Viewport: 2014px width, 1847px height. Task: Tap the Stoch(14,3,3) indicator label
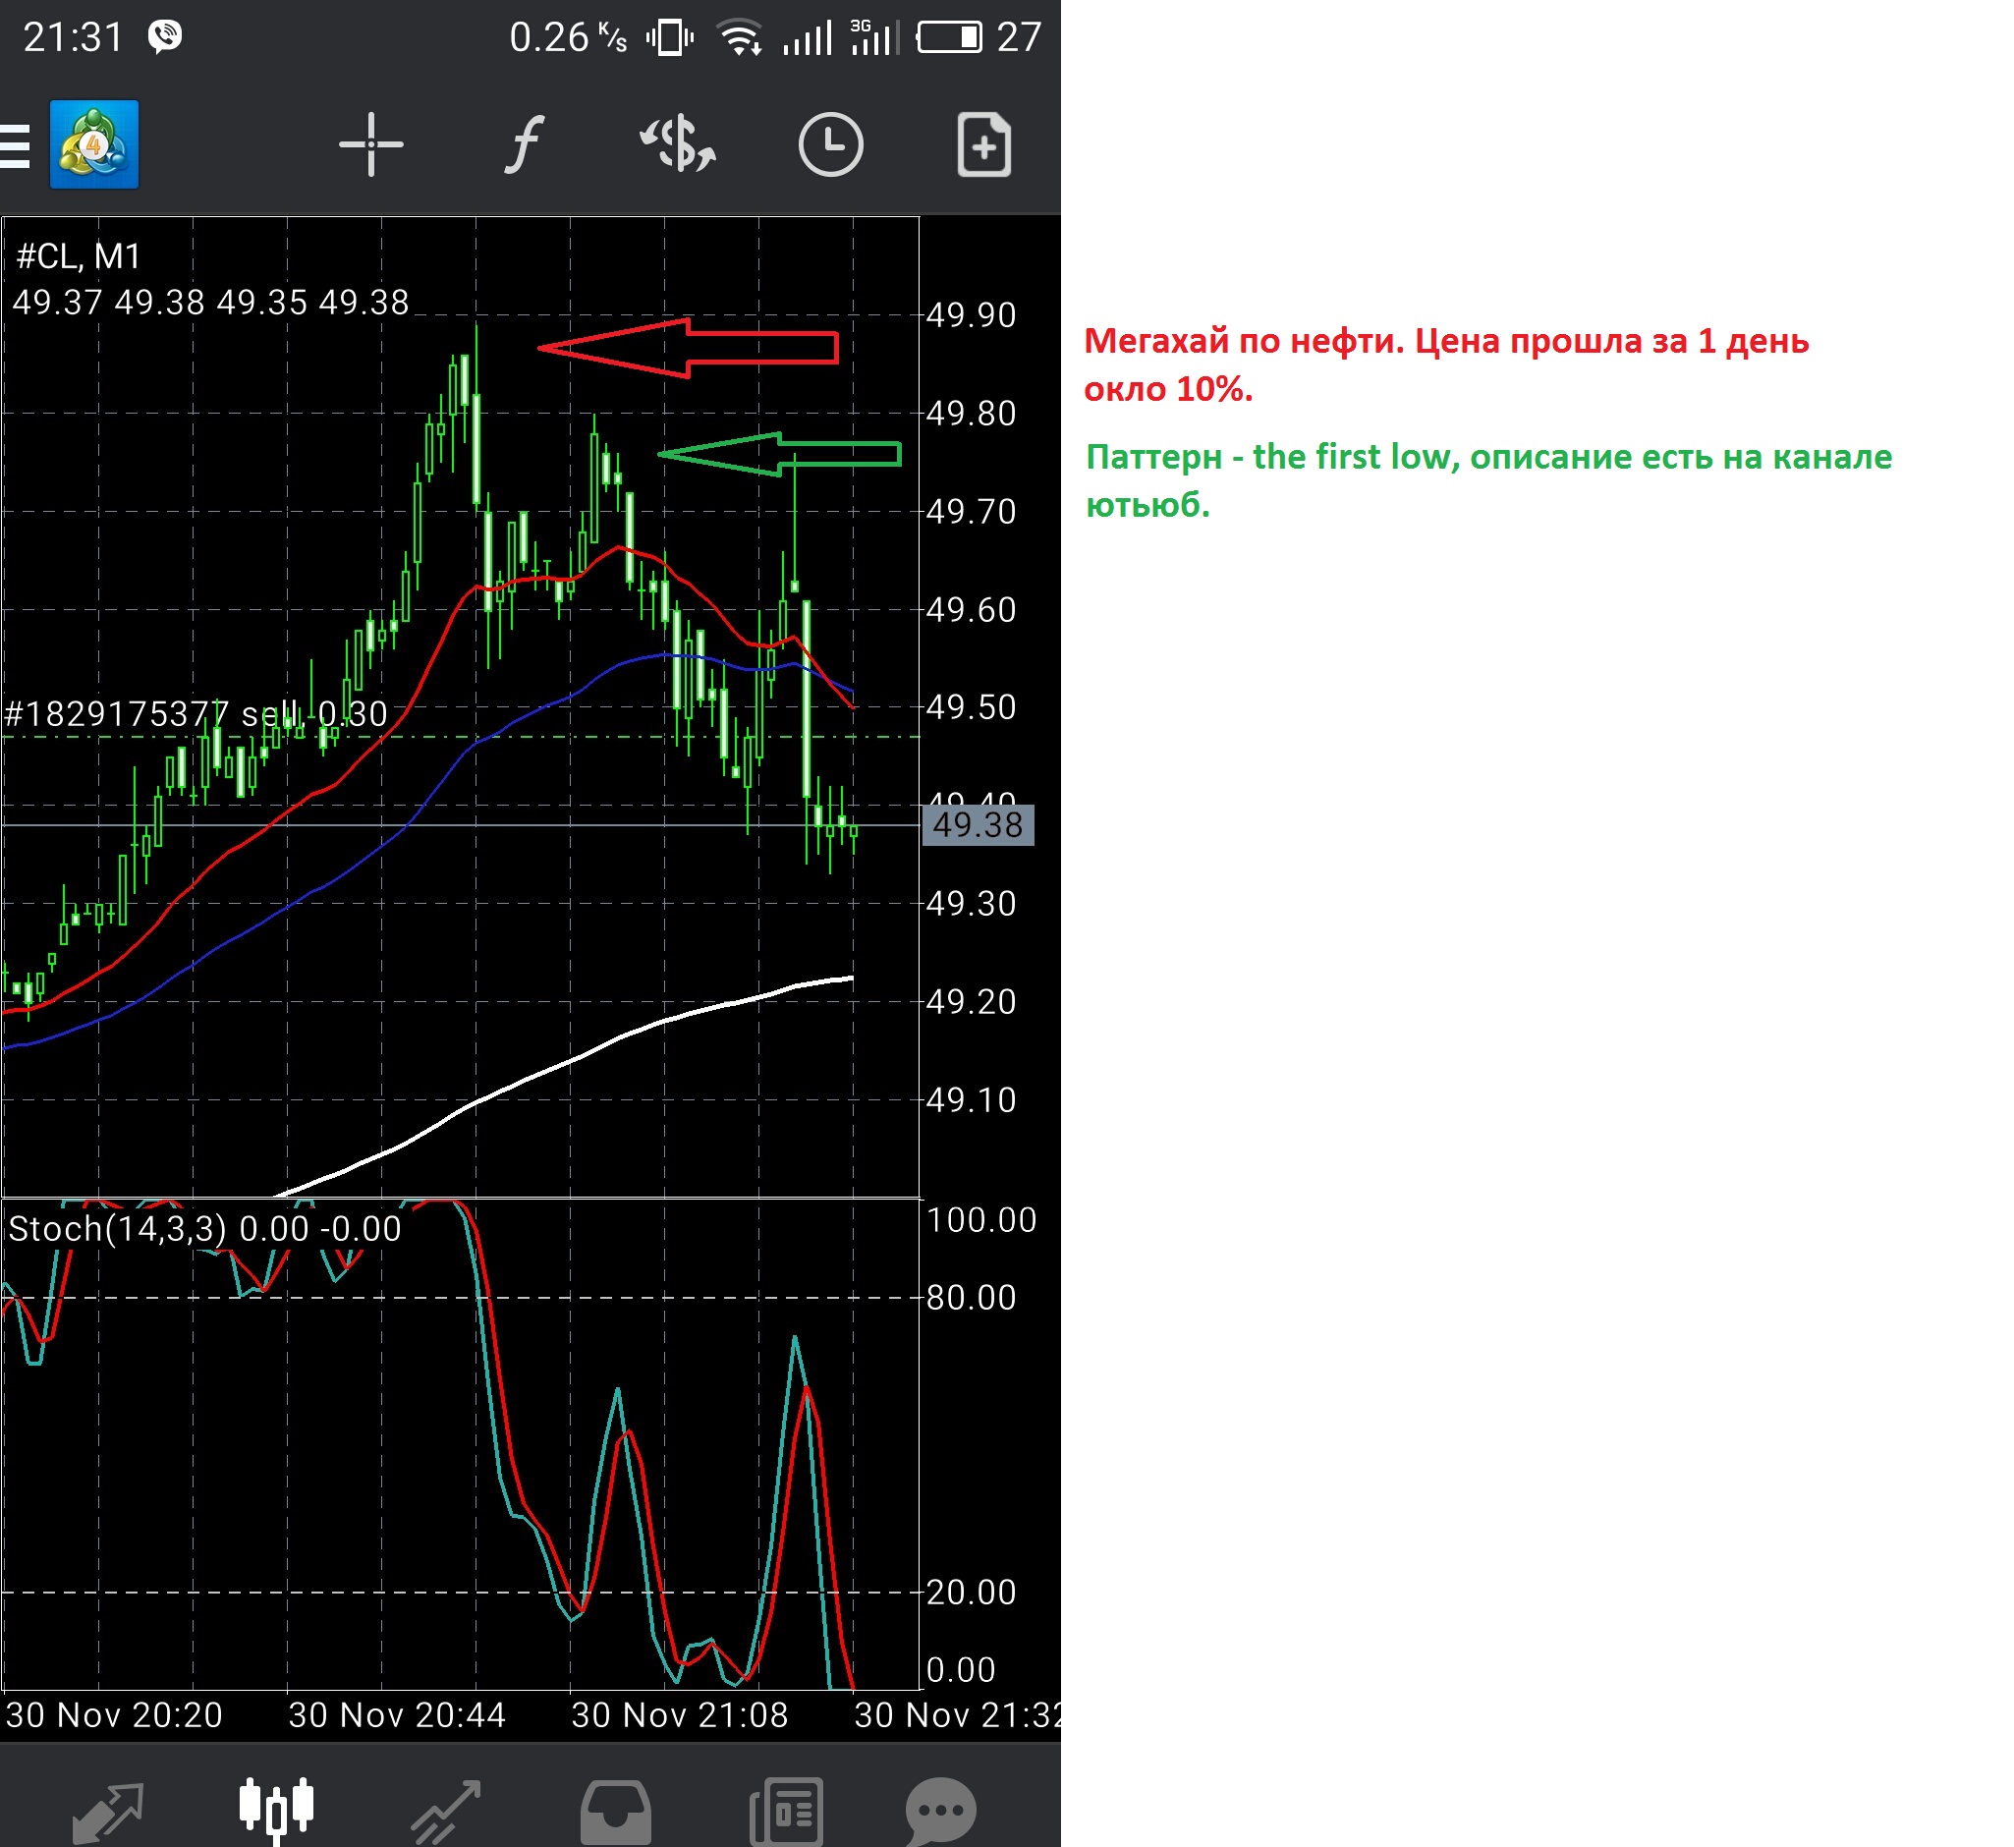tap(204, 1229)
